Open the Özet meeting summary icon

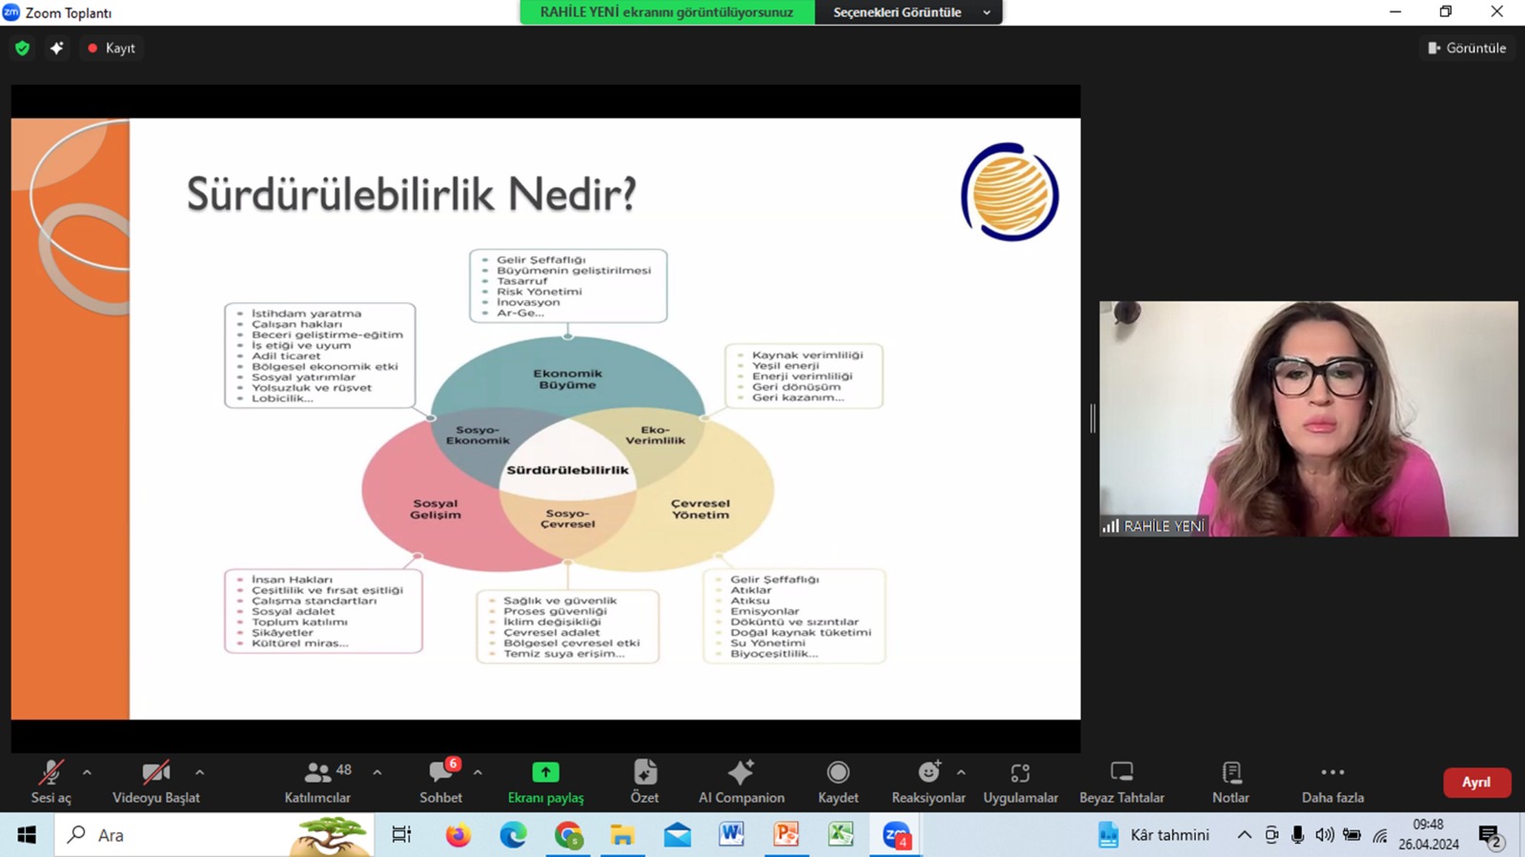click(644, 781)
